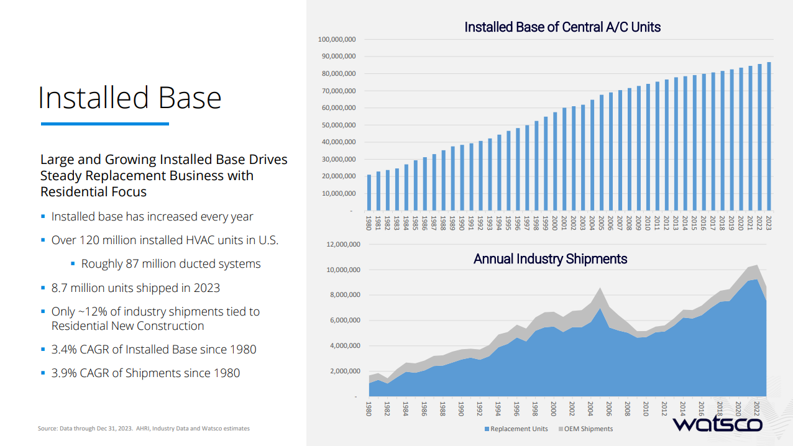Click the Watsco logo

718,424
